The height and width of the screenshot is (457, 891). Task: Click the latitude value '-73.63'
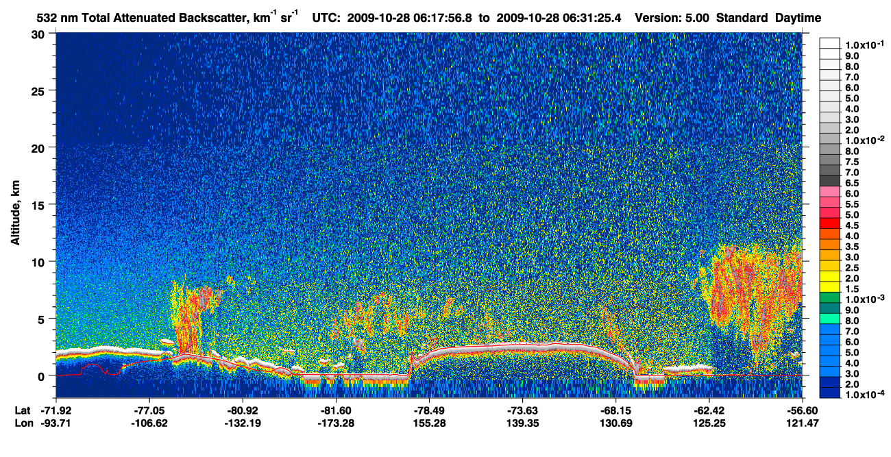pos(522,410)
